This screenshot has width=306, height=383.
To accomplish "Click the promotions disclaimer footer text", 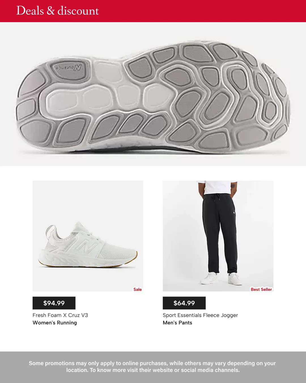I will click(152, 367).
